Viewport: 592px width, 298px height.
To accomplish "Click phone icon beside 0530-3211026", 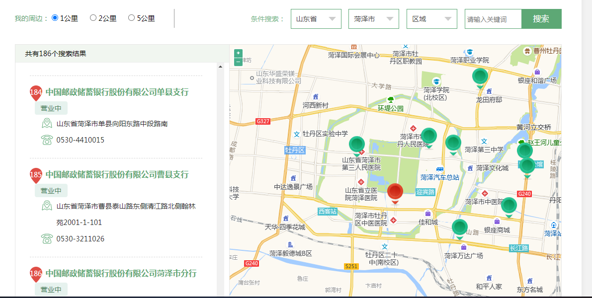I will [x=47, y=239].
